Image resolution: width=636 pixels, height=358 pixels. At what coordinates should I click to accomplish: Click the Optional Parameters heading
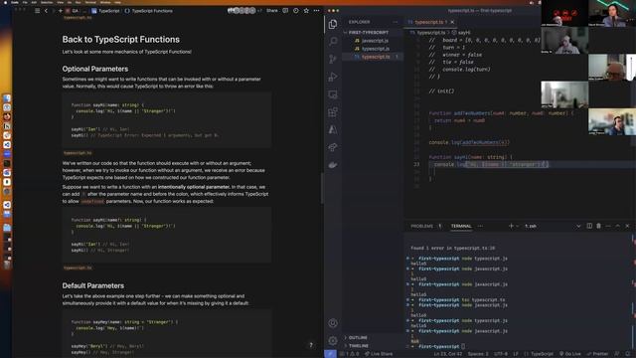95,69
